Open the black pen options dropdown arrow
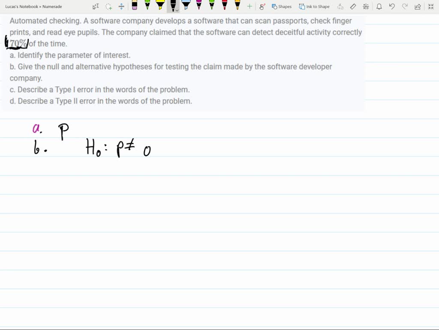The width and height of the screenshot is (439, 330). point(177,10)
